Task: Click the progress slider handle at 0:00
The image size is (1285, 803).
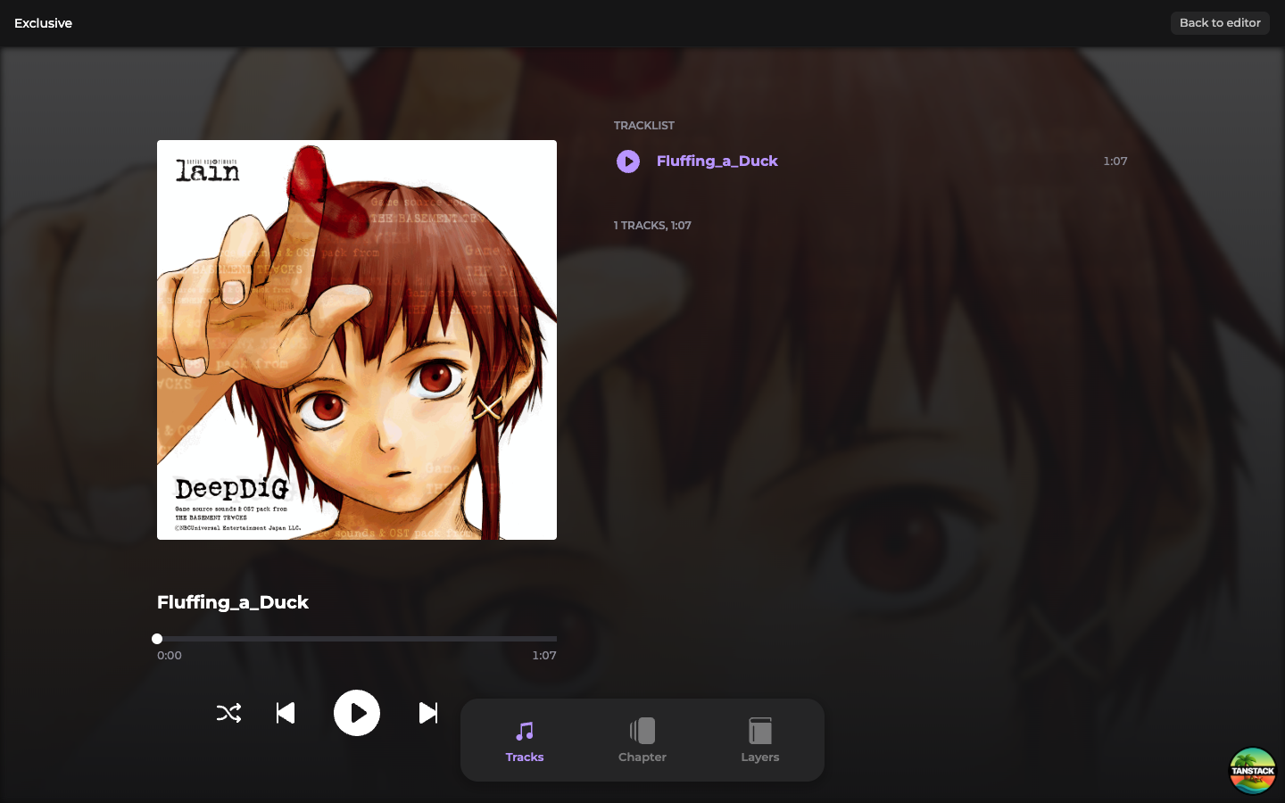Action: 157,639
